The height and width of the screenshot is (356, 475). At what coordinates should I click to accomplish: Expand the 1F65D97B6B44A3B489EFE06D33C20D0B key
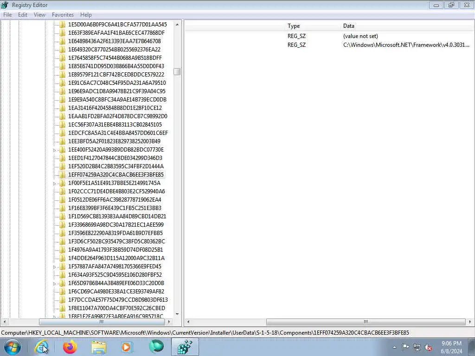pyautogui.click(x=55, y=283)
